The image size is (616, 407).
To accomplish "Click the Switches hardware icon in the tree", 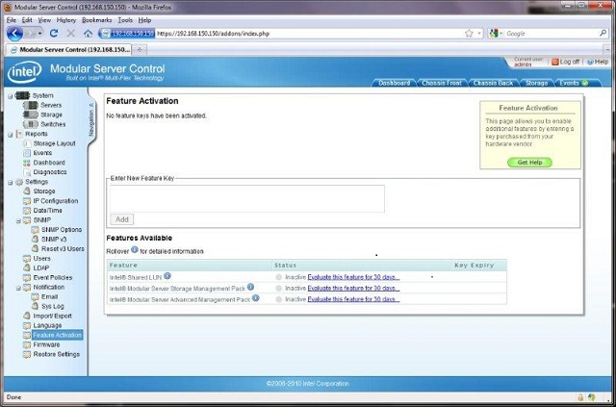I will pyautogui.click(x=30, y=124).
